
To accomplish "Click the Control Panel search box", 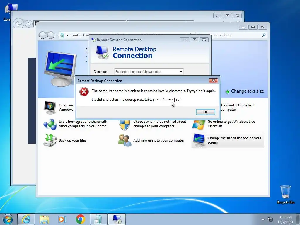I will point(232,35).
